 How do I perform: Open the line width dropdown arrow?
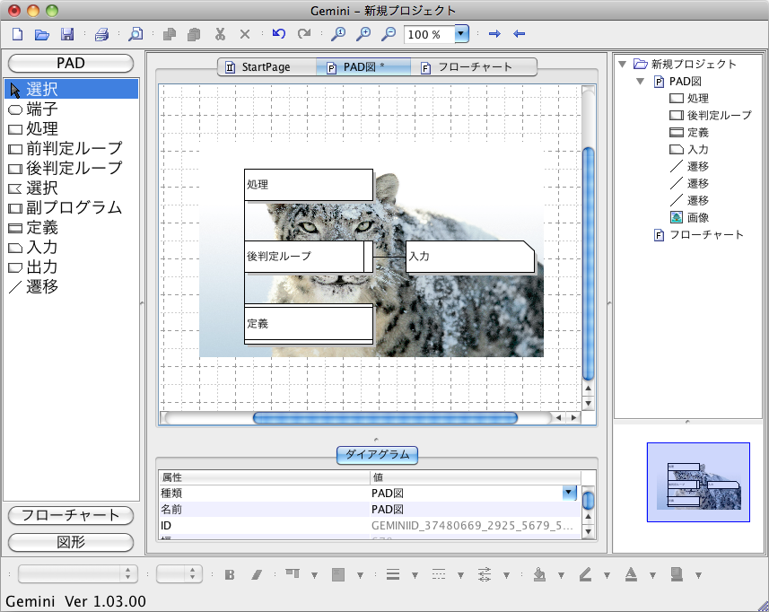pos(415,575)
